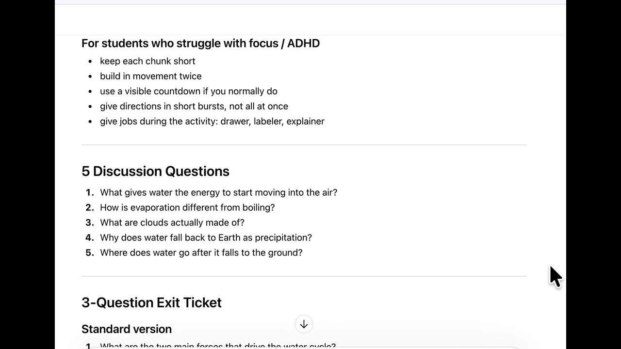Screen dimensions: 621x349
Task: Click the divider line above Exit Ticket
Action: pos(304,276)
